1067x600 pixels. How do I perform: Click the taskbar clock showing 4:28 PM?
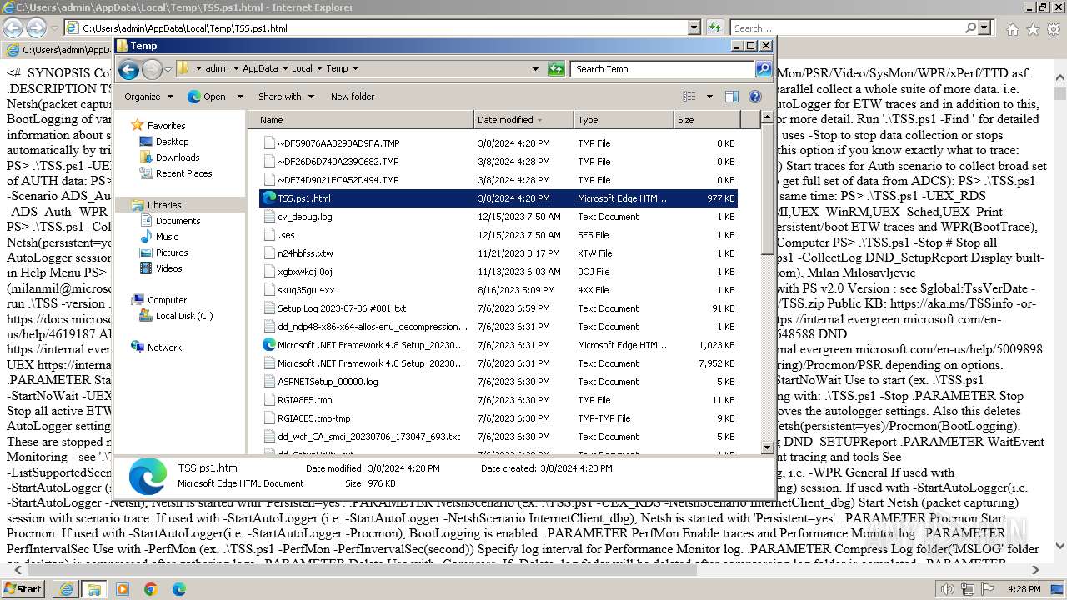tap(1024, 589)
